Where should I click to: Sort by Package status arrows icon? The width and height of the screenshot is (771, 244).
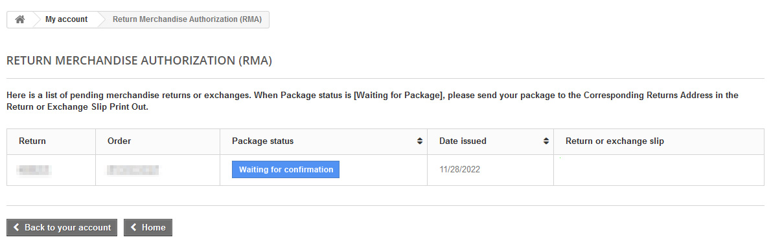(419, 141)
